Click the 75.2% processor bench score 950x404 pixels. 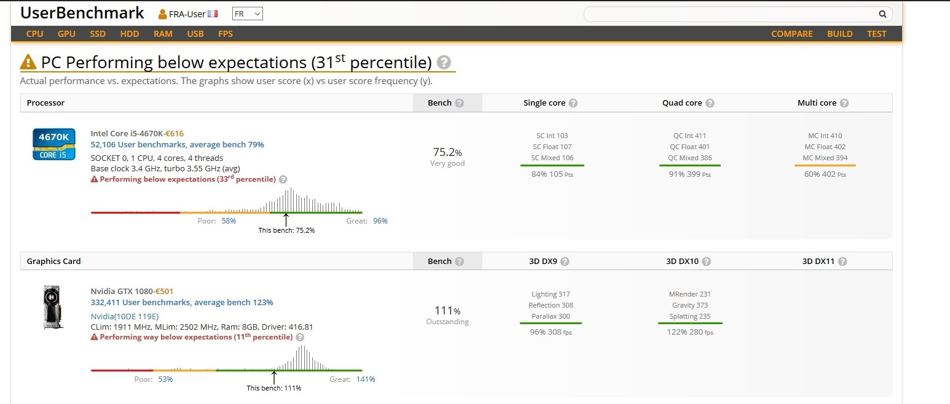(447, 152)
